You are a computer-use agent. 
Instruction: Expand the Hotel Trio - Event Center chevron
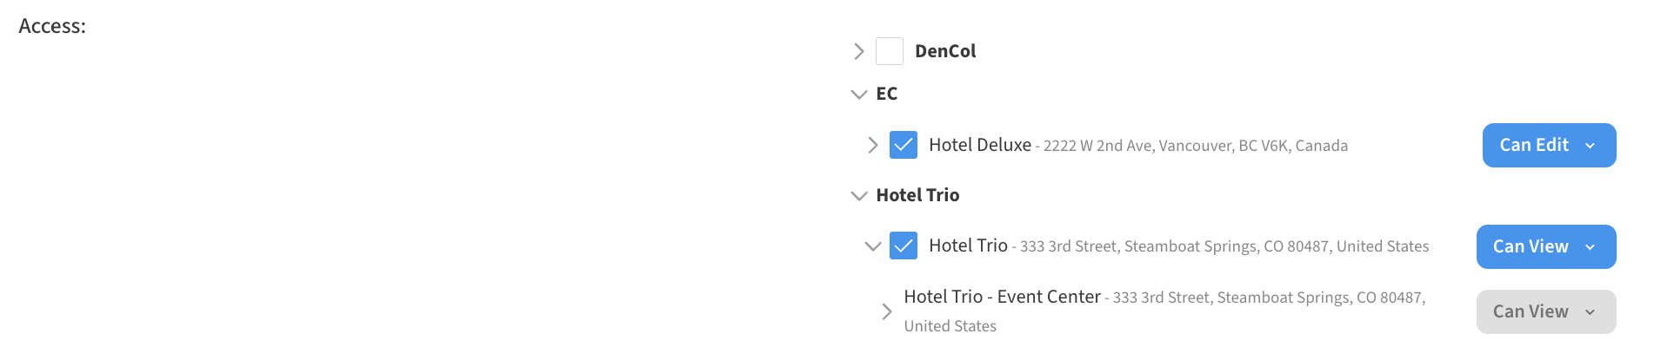887,311
